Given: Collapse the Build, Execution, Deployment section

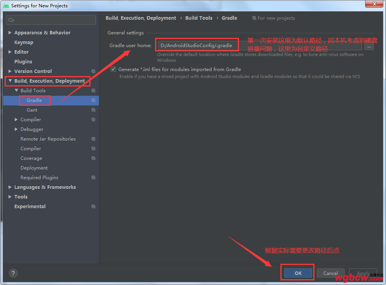Looking at the screenshot, I should (x=10, y=81).
